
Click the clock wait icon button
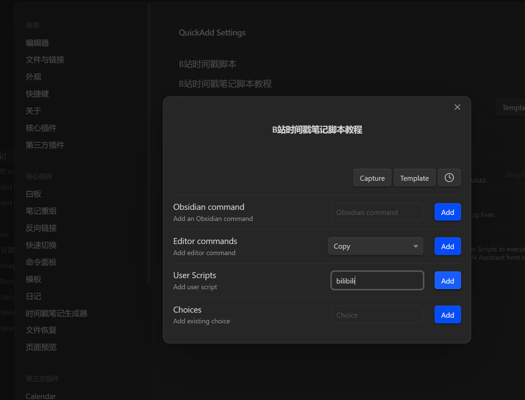[x=449, y=178]
